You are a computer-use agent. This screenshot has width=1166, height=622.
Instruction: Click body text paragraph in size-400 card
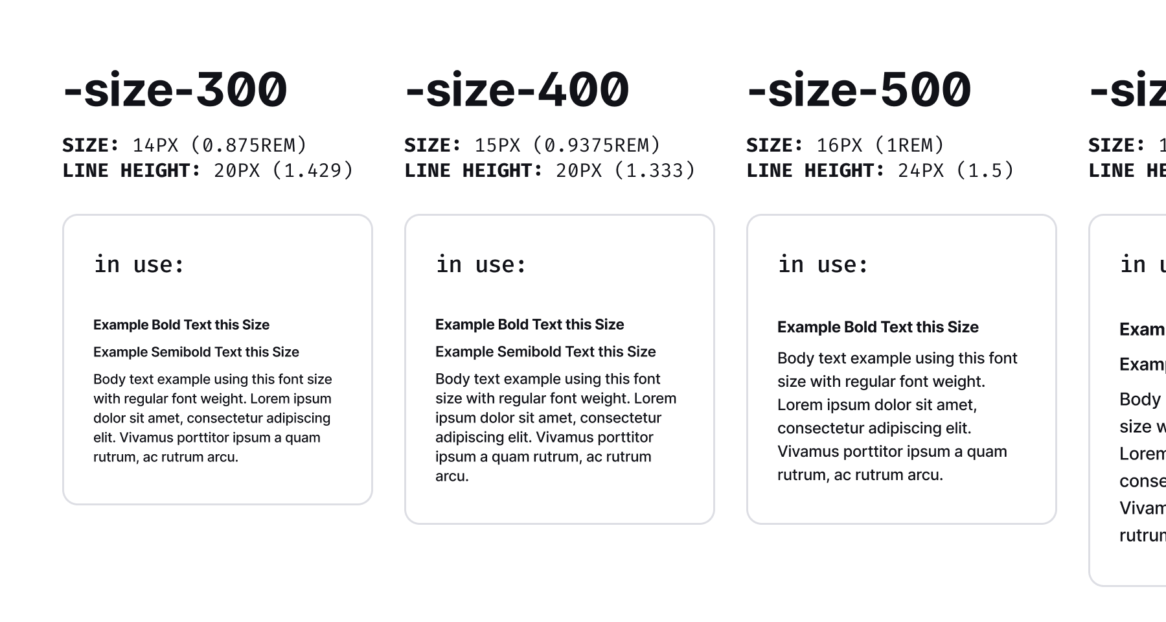[556, 428]
